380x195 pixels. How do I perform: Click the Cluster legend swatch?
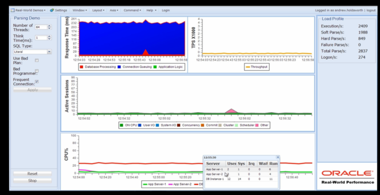(220, 125)
